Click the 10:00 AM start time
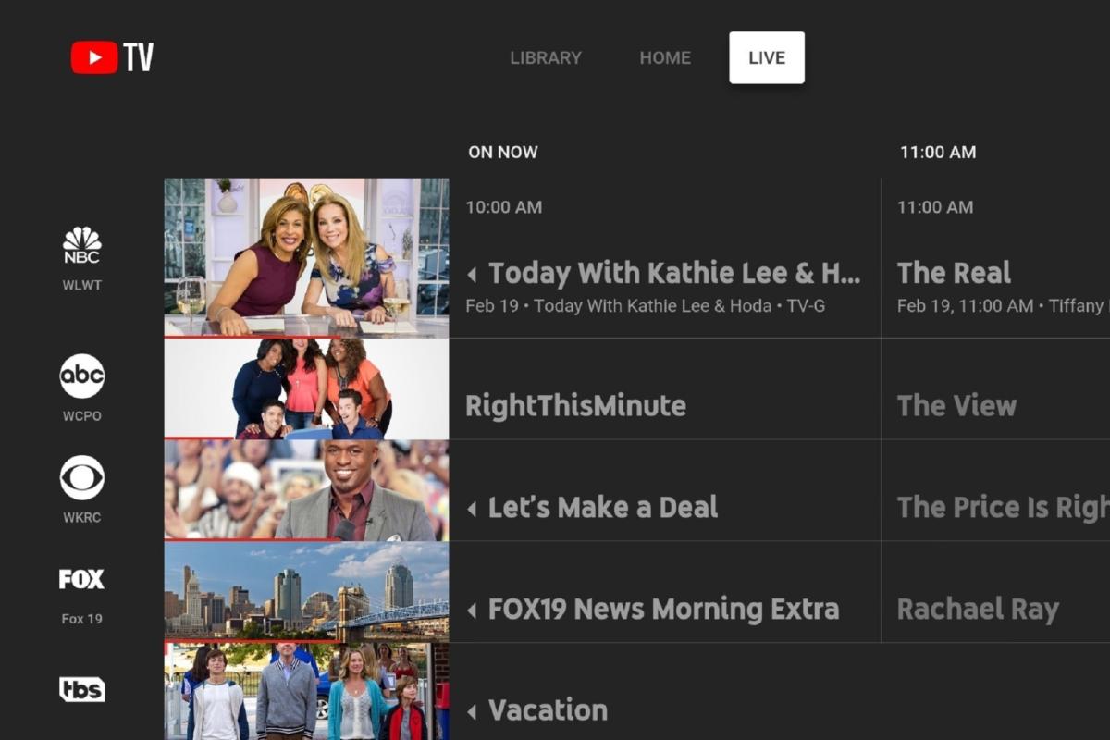The height and width of the screenshot is (740, 1110). (x=504, y=207)
